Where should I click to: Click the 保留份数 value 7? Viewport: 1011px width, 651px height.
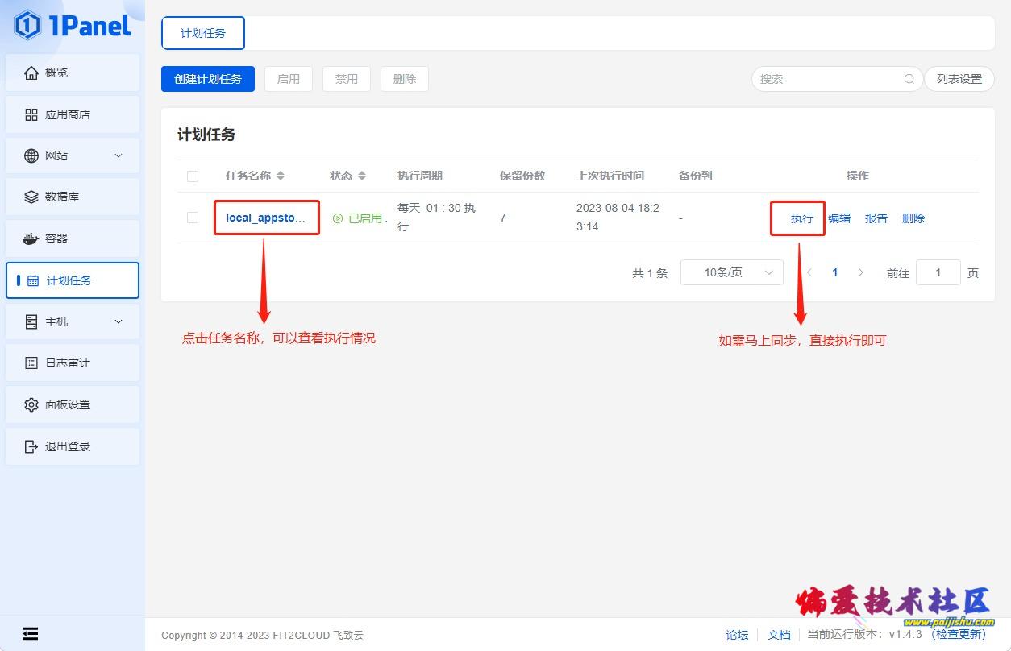click(503, 218)
